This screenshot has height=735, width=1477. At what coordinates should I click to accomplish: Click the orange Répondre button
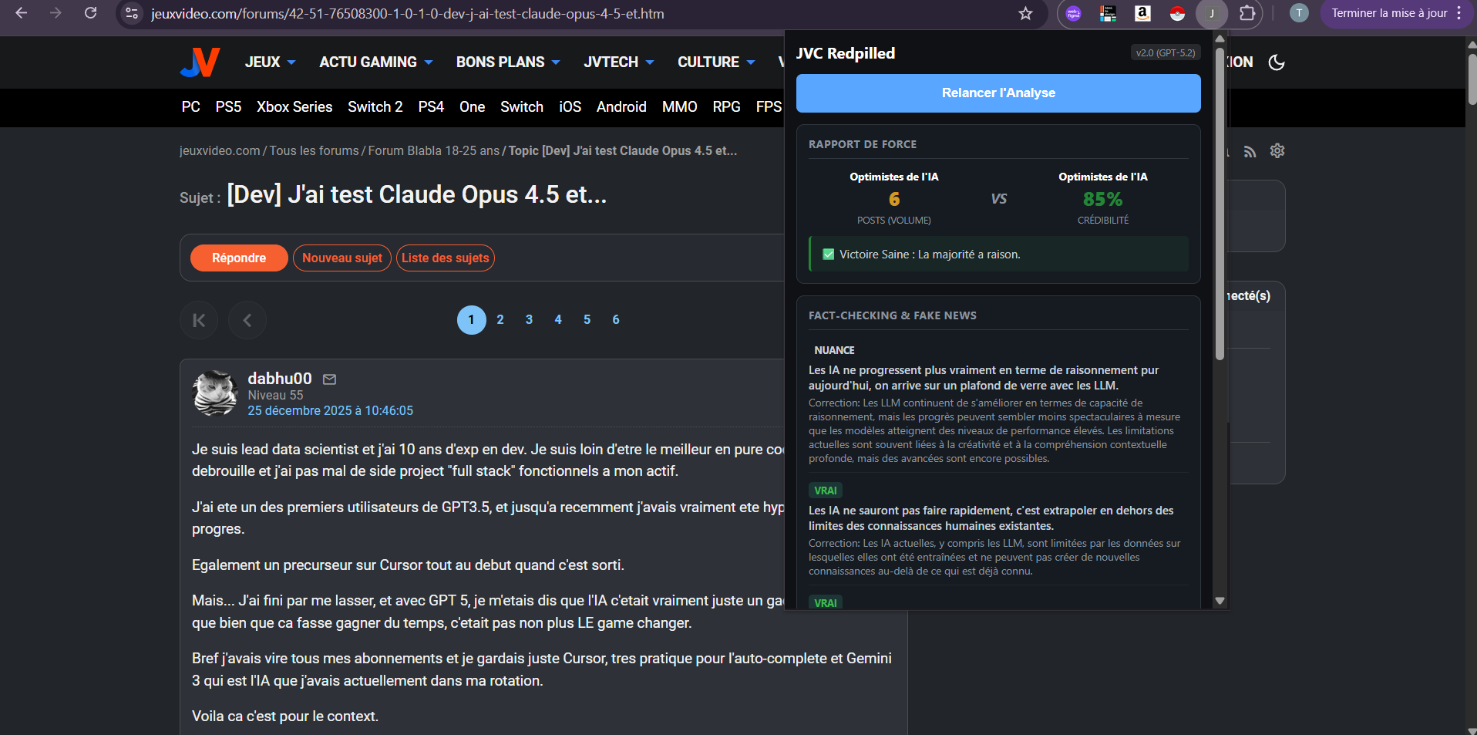coord(239,258)
